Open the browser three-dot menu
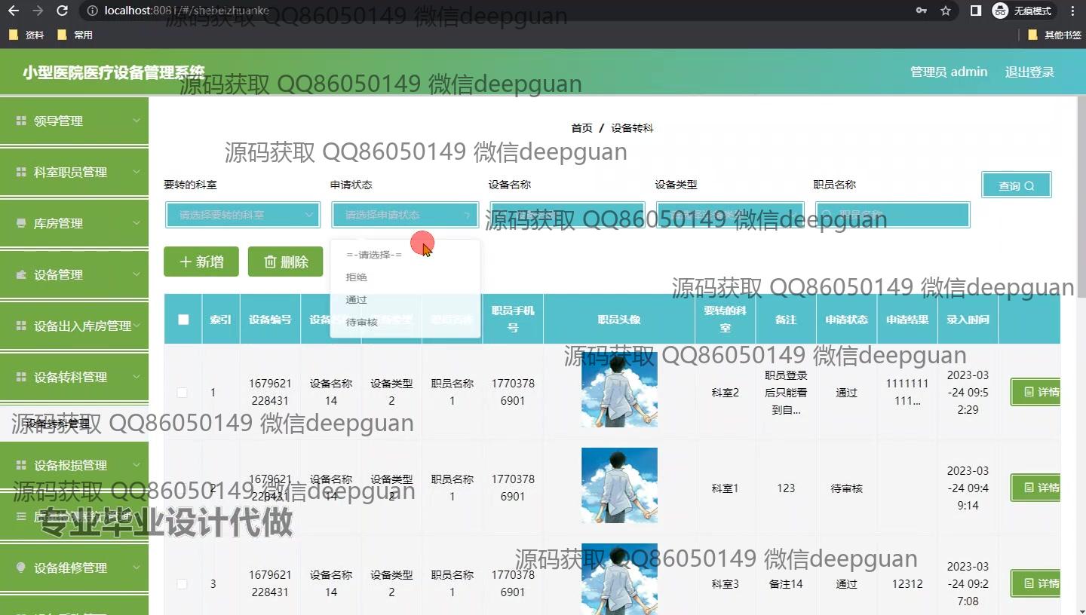The height and width of the screenshot is (615, 1086). pos(1073,11)
